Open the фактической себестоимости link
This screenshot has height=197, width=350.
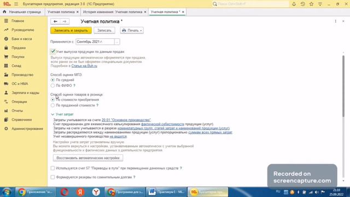(163, 124)
